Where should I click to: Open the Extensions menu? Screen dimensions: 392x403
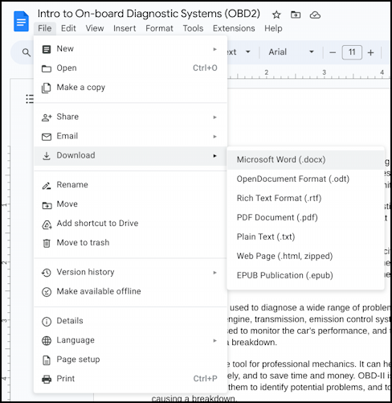[234, 28]
